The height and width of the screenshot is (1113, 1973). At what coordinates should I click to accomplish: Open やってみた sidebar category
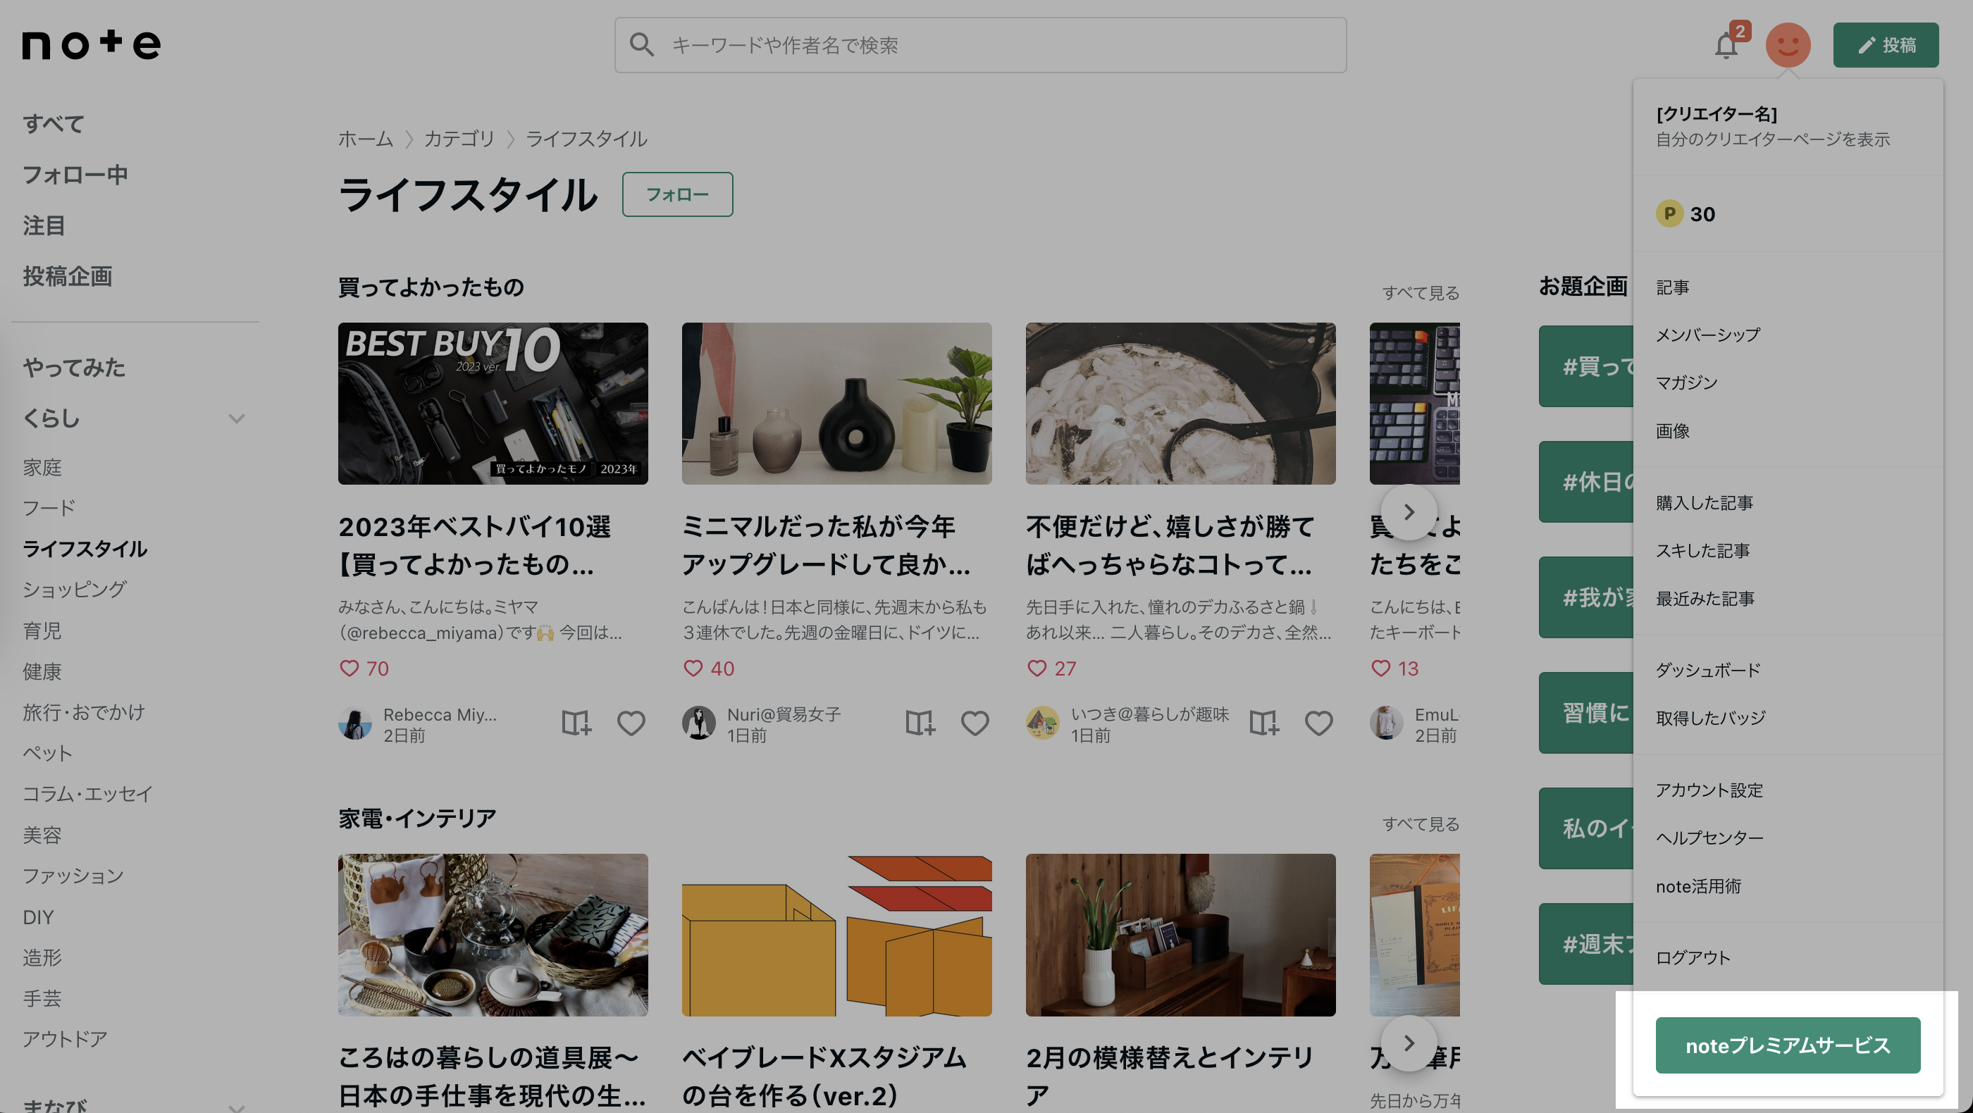[x=74, y=368]
